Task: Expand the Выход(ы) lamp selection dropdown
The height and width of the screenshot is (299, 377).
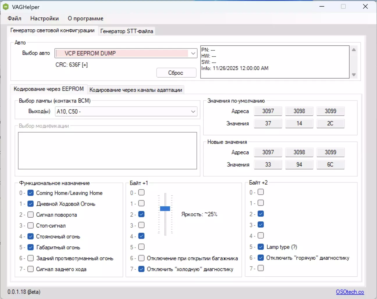Action: point(193,112)
